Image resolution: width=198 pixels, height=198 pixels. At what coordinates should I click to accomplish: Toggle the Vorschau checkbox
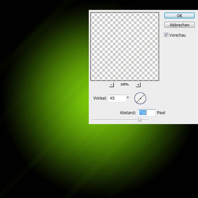point(166,35)
